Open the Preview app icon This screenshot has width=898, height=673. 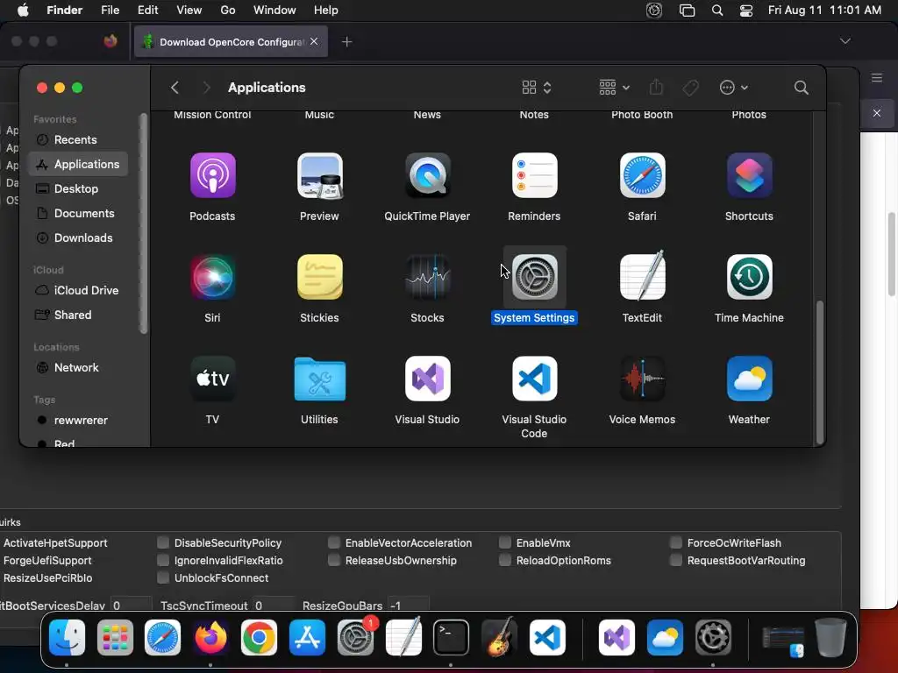point(319,175)
